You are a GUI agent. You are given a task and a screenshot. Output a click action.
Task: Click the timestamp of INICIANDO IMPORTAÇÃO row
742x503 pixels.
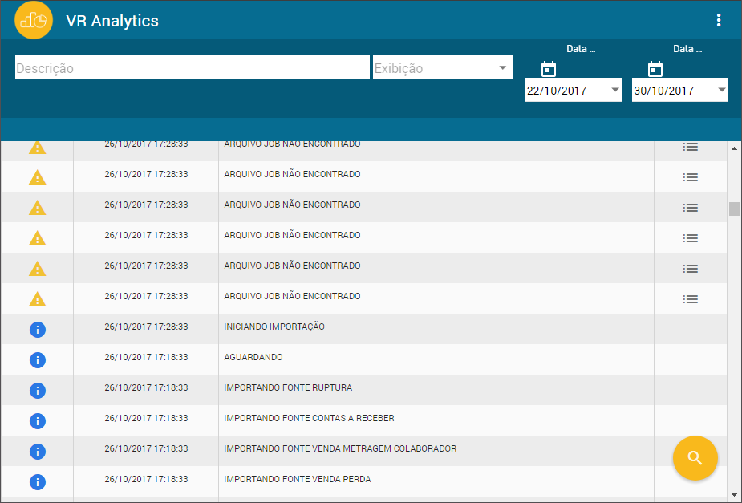coord(146,327)
